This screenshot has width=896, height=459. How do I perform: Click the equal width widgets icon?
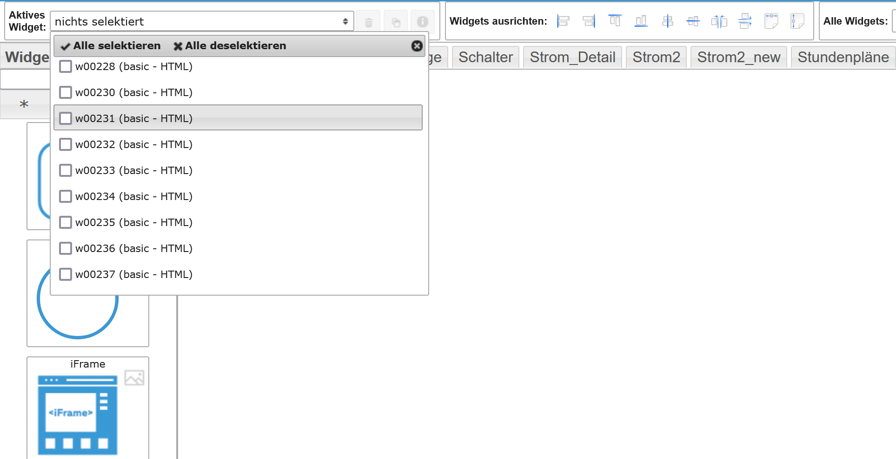pyautogui.click(x=771, y=21)
